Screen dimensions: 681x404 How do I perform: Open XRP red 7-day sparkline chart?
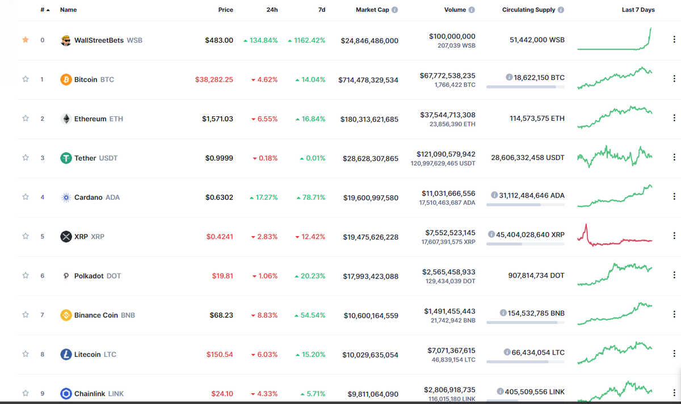615,235
